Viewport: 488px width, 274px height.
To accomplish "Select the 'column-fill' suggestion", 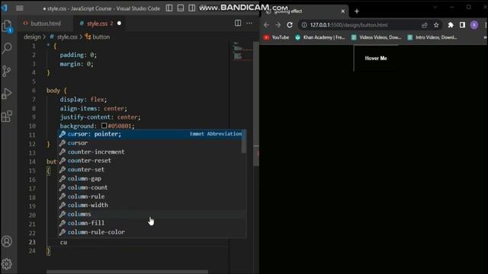I will (x=151, y=223).
